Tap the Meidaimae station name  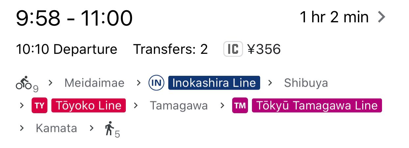click(x=95, y=83)
